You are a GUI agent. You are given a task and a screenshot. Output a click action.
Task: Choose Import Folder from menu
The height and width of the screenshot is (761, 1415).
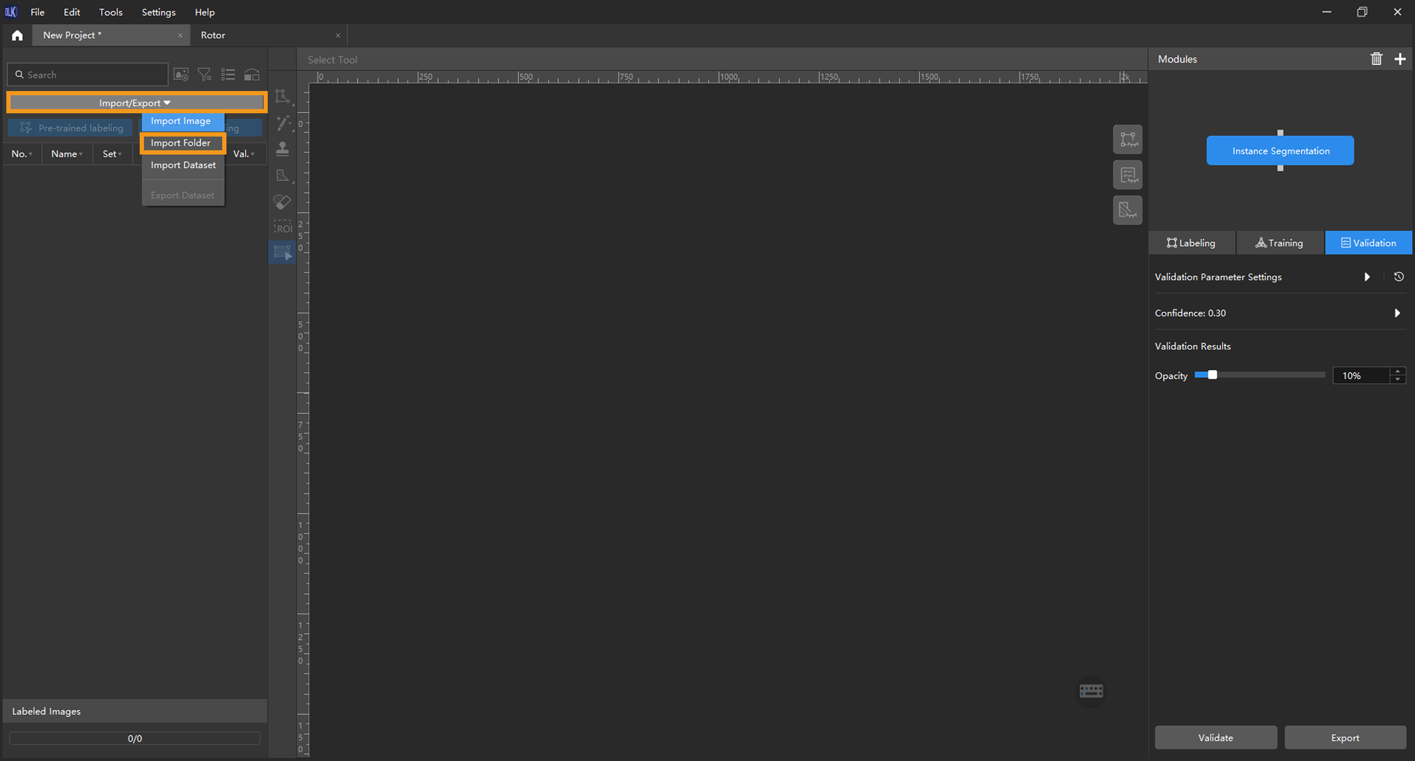(x=181, y=143)
